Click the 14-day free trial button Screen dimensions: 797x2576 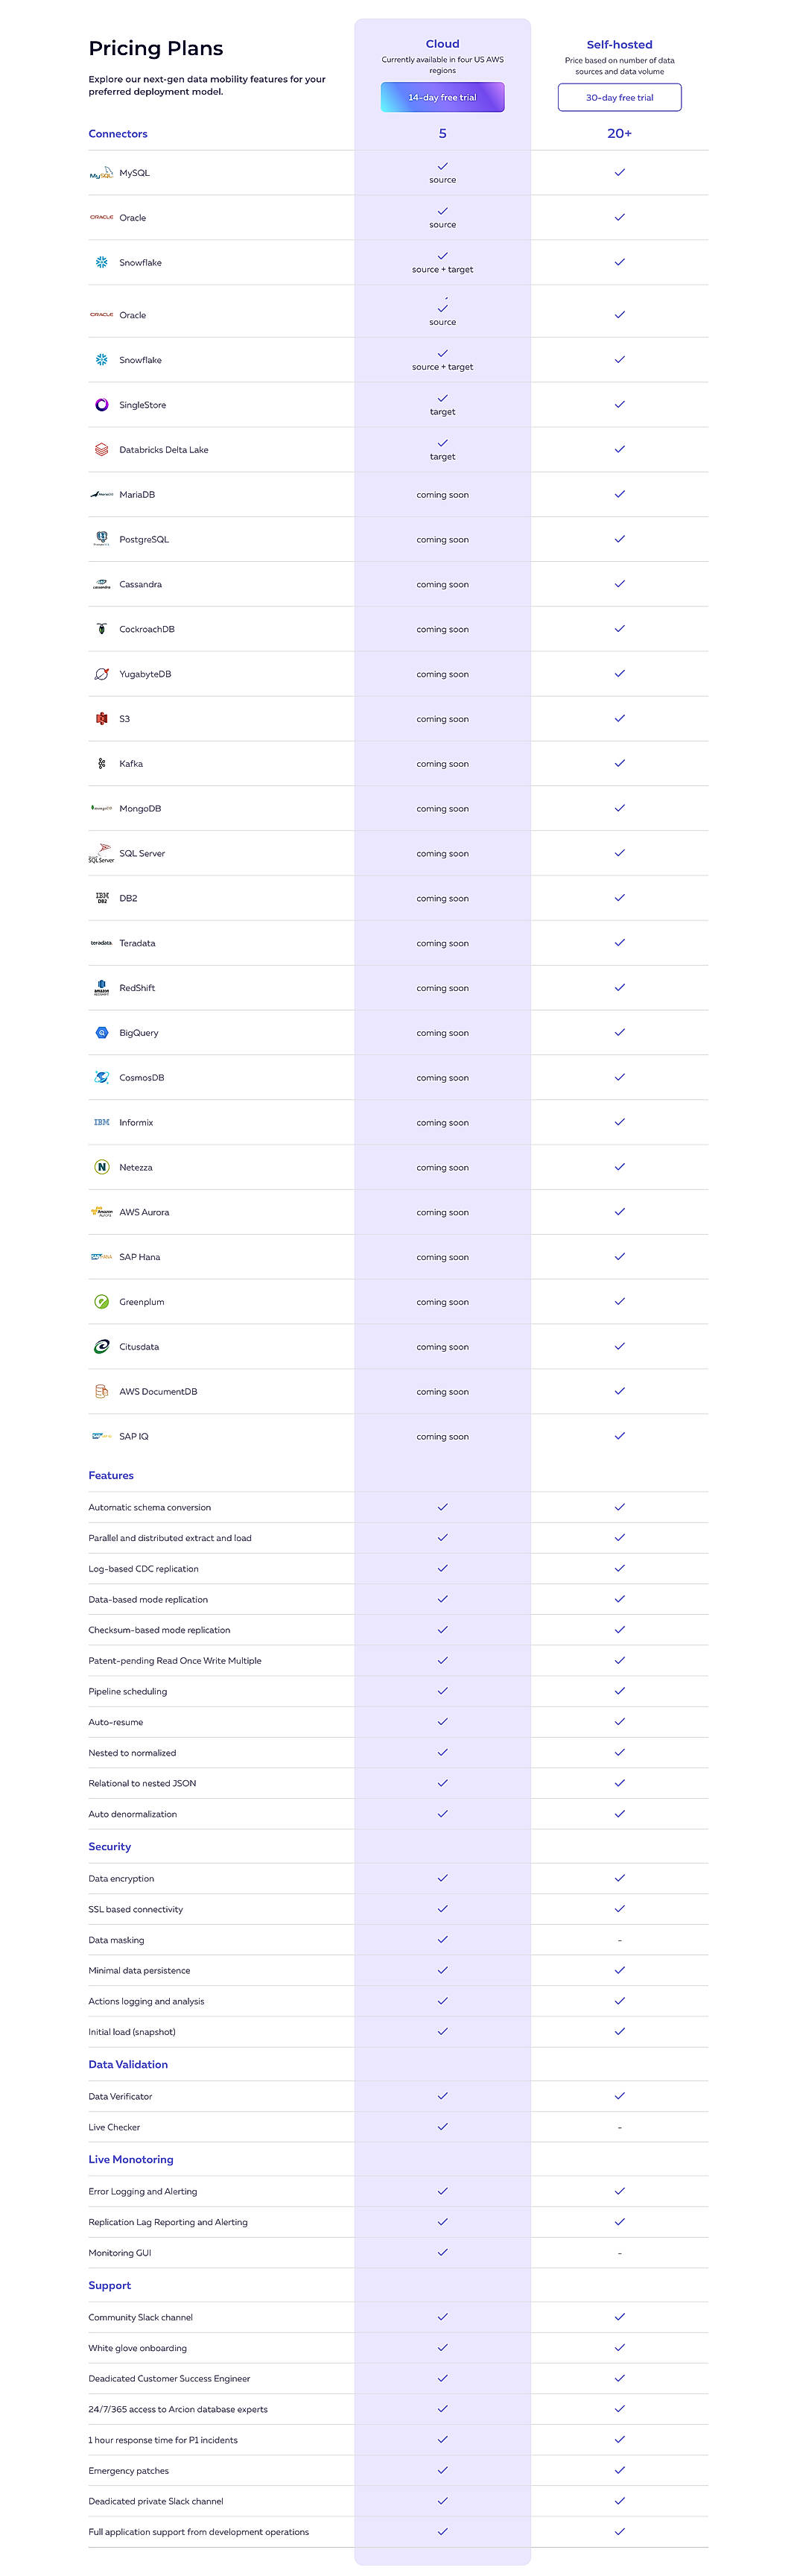click(442, 96)
